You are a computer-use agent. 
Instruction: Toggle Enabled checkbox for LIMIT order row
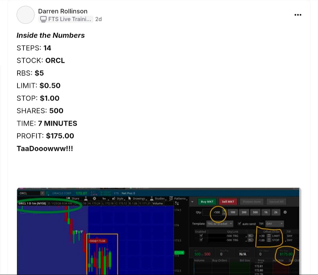pyautogui.click(x=201, y=236)
